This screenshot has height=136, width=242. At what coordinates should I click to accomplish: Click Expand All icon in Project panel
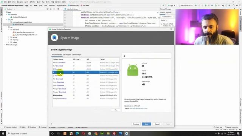coord(51,9)
